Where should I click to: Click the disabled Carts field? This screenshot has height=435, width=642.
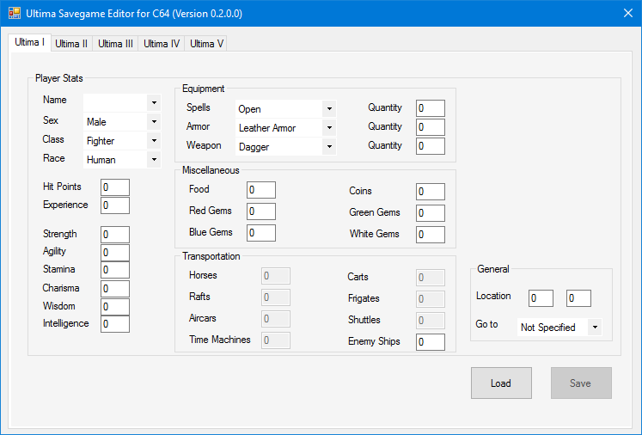click(x=431, y=278)
